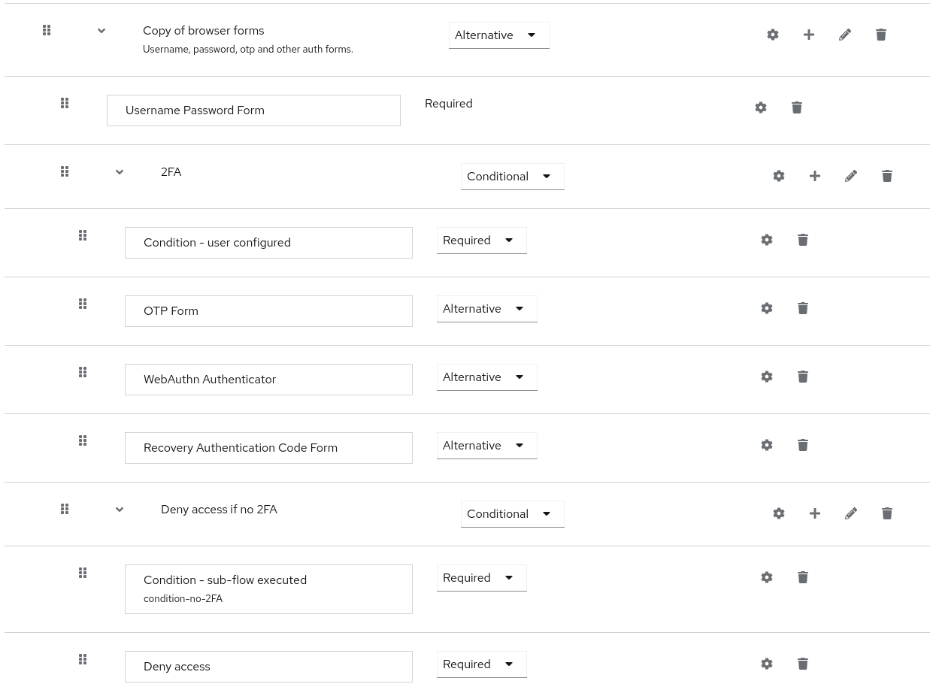Open settings for Condition - sub-flow executed
930x693 pixels.
[x=766, y=577]
